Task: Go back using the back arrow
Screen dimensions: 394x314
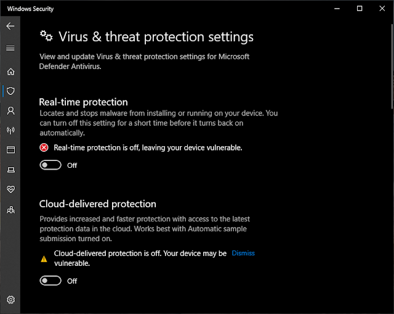Action: click(x=10, y=26)
